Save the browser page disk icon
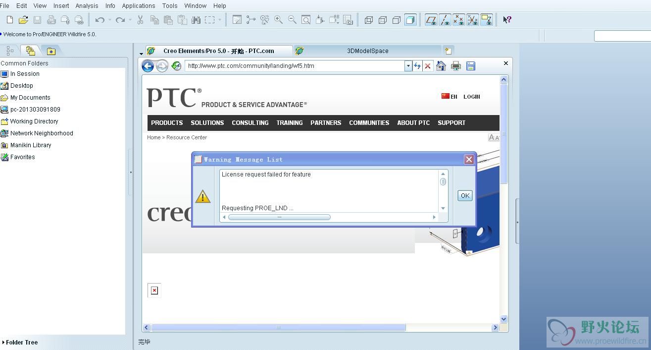The width and height of the screenshot is (651, 350). tap(471, 66)
